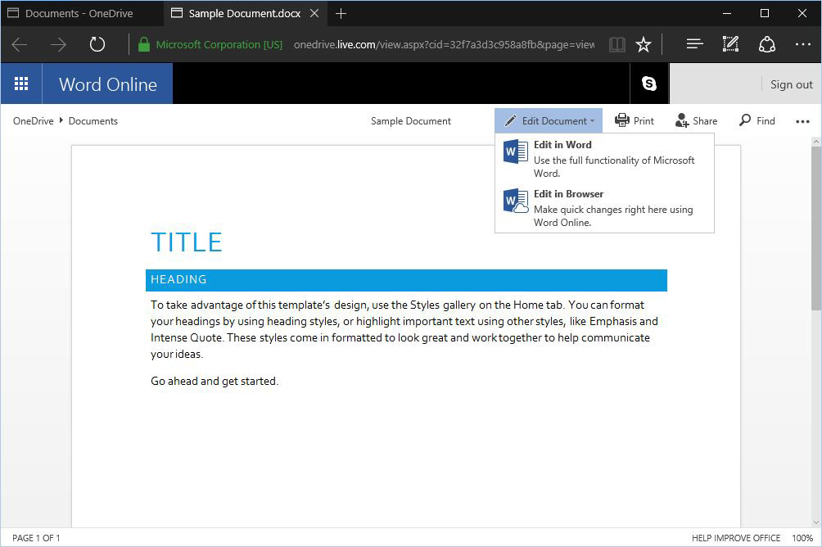
Task: Click the address bar URL field
Action: pyautogui.click(x=444, y=44)
